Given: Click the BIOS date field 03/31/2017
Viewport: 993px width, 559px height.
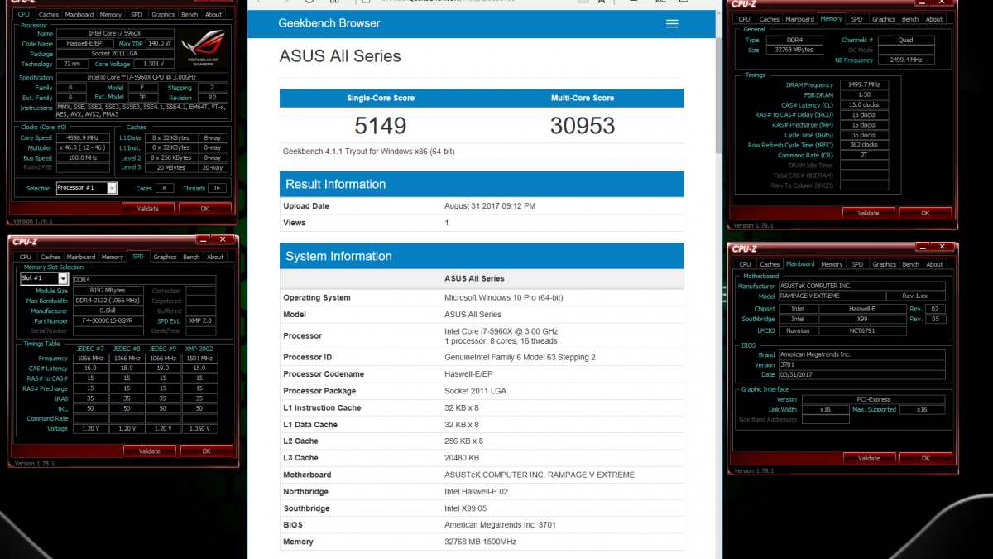Looking at the screenshot, I should point(861,375).
